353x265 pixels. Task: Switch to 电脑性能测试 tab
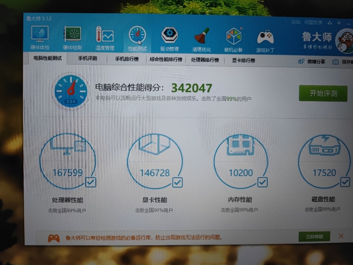coord(48,58)
